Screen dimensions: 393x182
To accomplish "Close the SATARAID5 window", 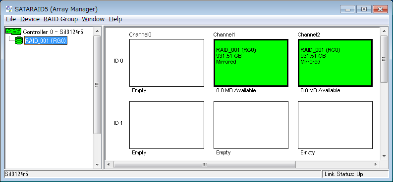I will tap(380, 9).
